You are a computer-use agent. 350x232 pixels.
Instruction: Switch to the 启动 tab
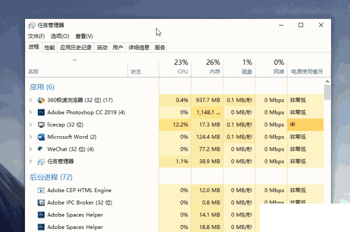102,47
